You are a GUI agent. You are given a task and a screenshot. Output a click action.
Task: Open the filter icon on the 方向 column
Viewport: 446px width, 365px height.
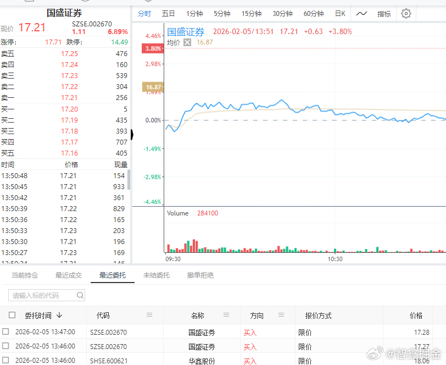281,315
